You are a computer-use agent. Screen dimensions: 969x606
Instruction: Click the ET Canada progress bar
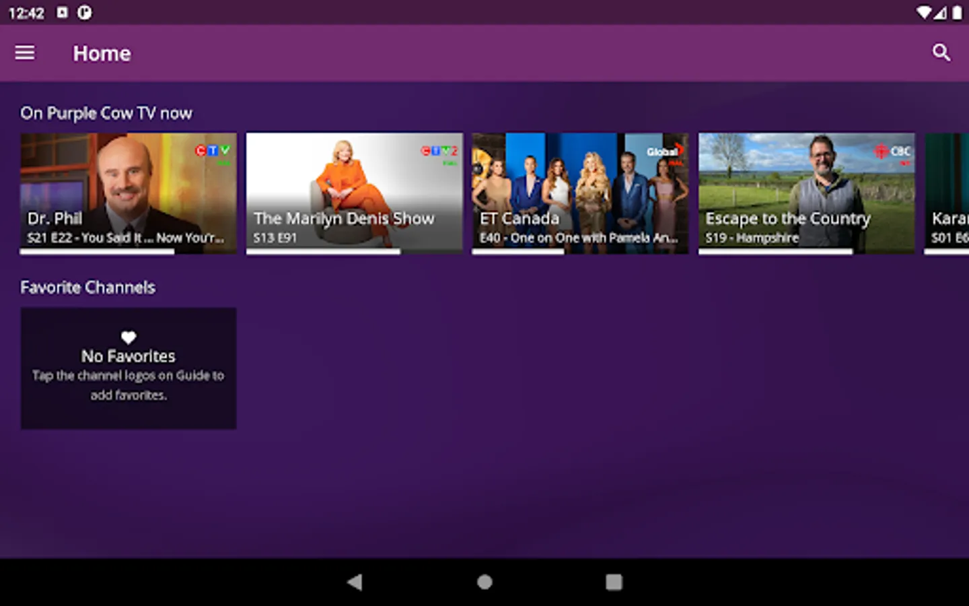(580, 252)
